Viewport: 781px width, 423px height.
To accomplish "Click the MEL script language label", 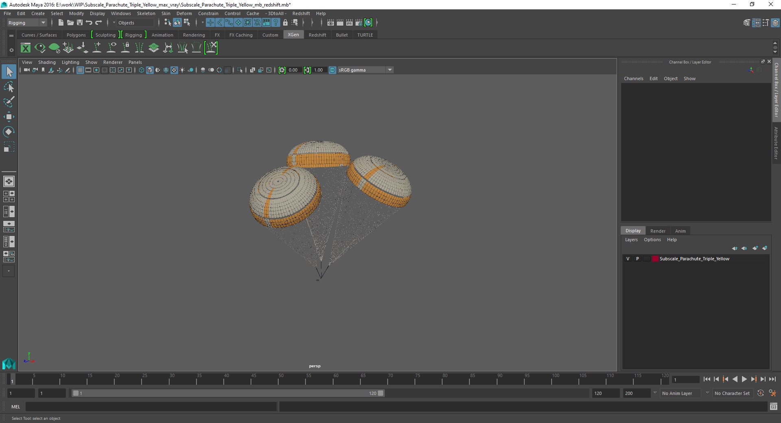I will [x=15, y=406].
